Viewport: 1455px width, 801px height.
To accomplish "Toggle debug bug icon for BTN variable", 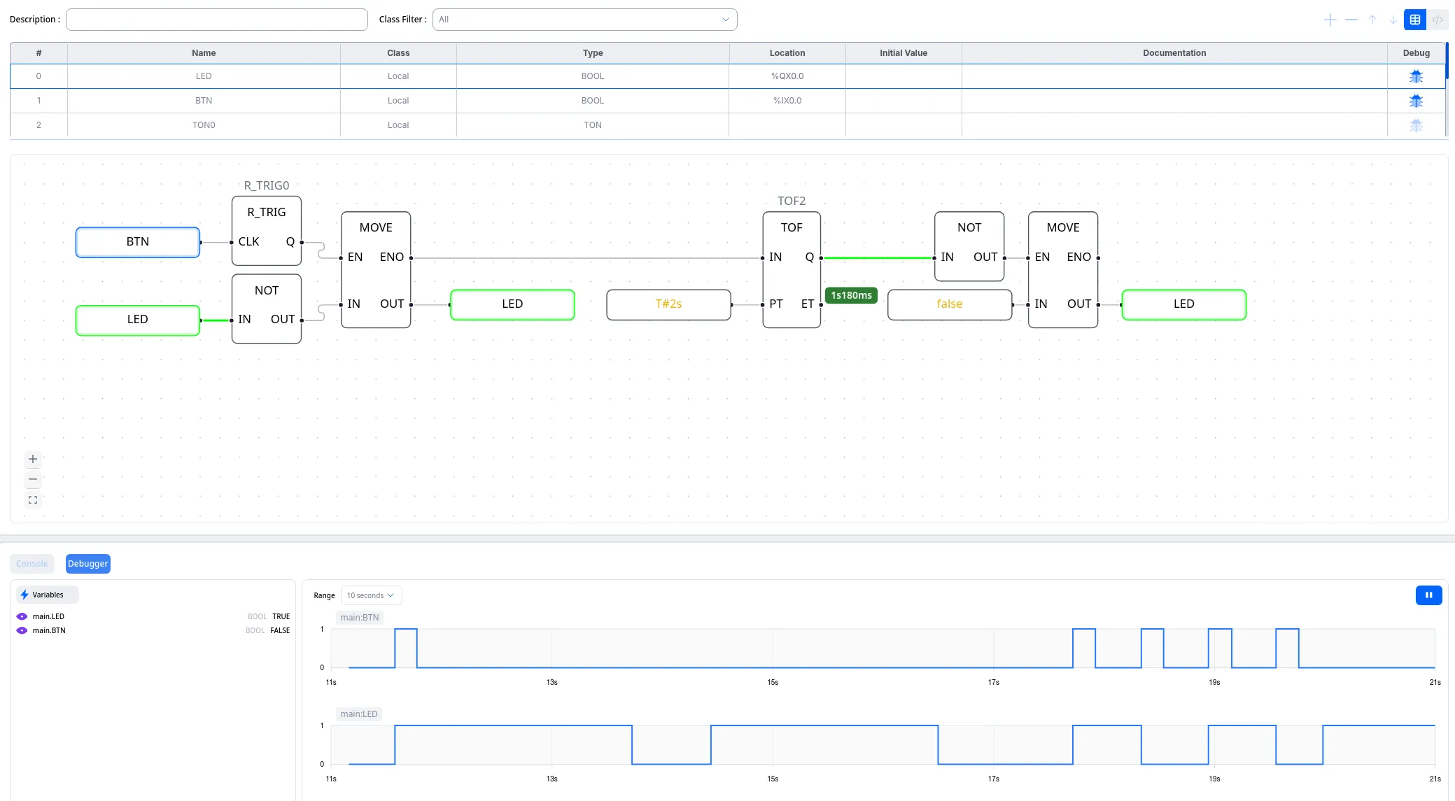I will [1416, 101].
